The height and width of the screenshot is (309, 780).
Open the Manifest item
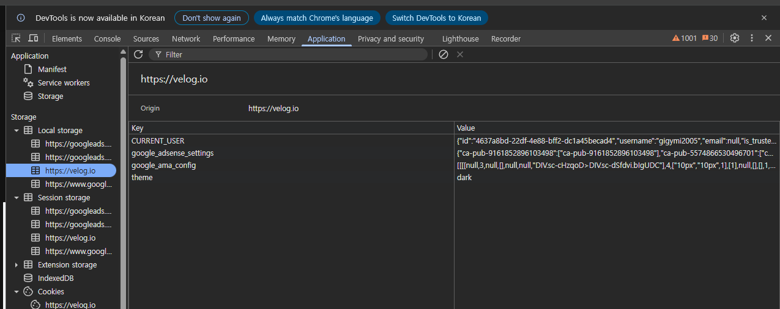[x=52, y=70]
